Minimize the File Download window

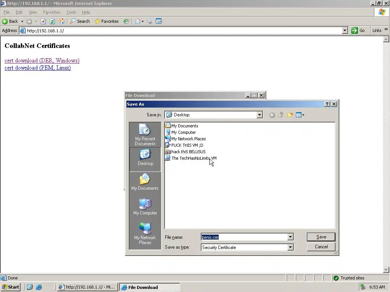pos(248,95)
